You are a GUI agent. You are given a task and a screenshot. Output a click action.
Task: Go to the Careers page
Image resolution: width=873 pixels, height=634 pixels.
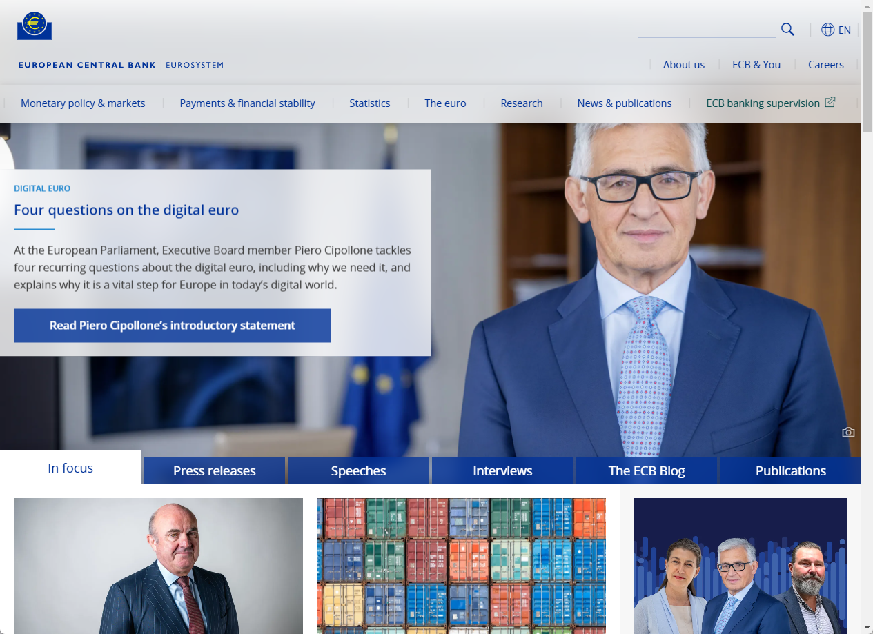825,64
